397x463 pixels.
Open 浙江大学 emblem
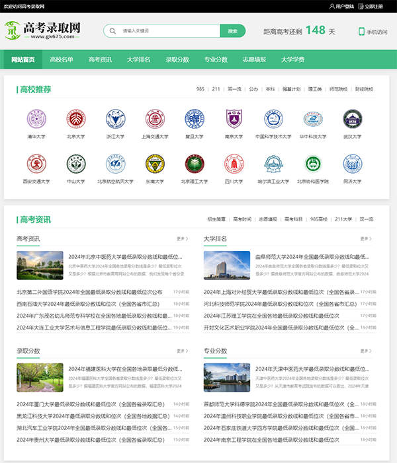(x=115, y=119)
